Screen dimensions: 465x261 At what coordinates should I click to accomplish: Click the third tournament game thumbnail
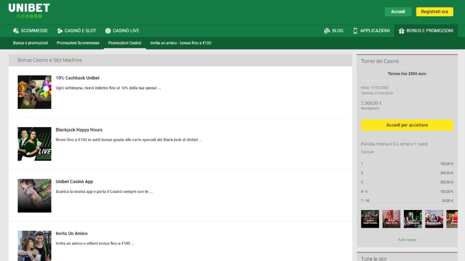click(x=412, y=219)
